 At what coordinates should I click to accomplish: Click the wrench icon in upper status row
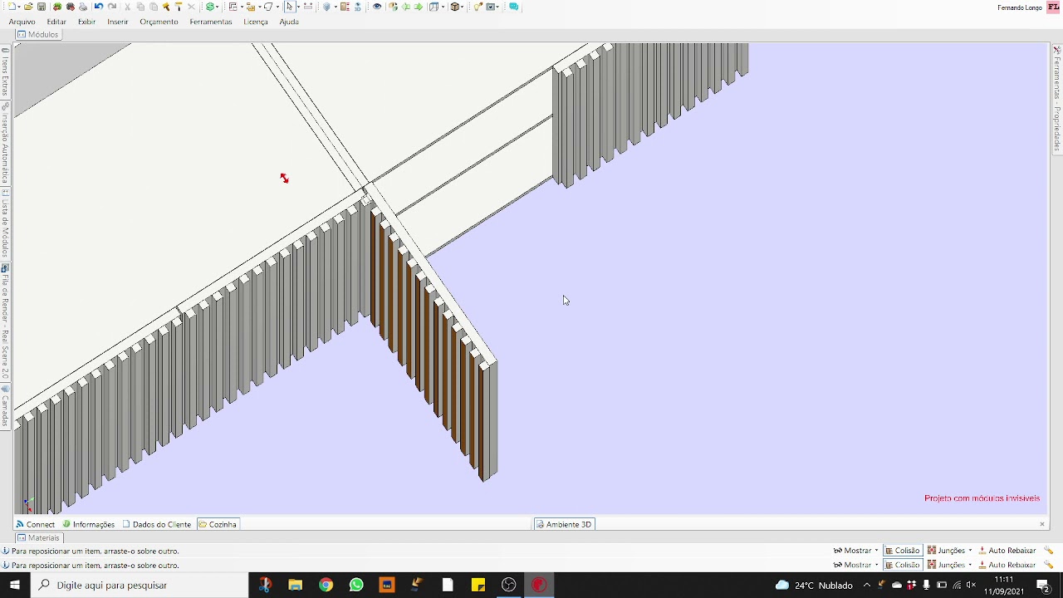point(1048,551)
